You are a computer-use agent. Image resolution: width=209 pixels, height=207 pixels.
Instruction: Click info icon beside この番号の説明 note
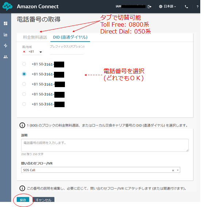22,188
